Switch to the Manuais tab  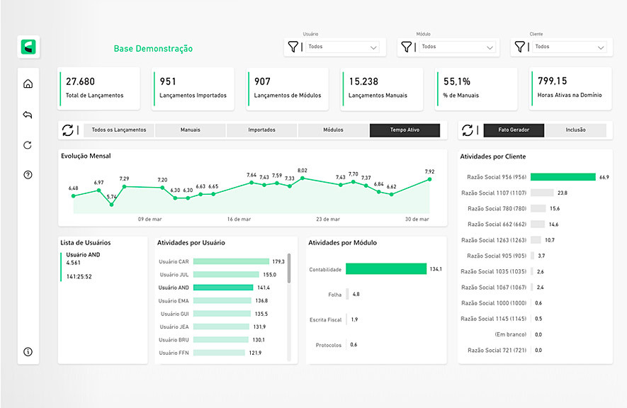click(x=190, y=130)
